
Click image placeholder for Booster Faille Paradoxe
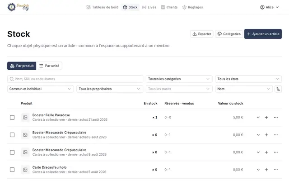[x=25, y=118]
